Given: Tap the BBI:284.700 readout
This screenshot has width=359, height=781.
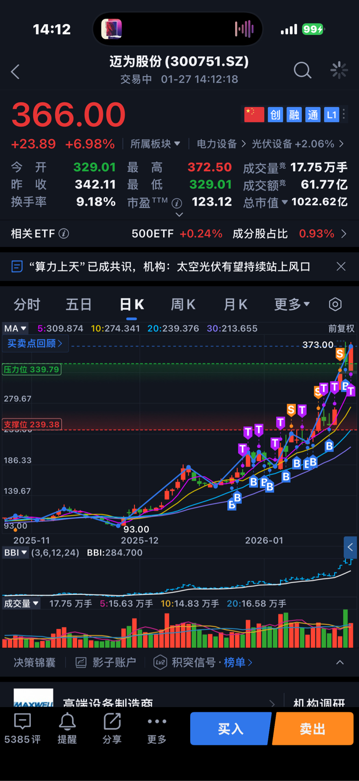Looking at the screenshot, I should tap(115, 553).
